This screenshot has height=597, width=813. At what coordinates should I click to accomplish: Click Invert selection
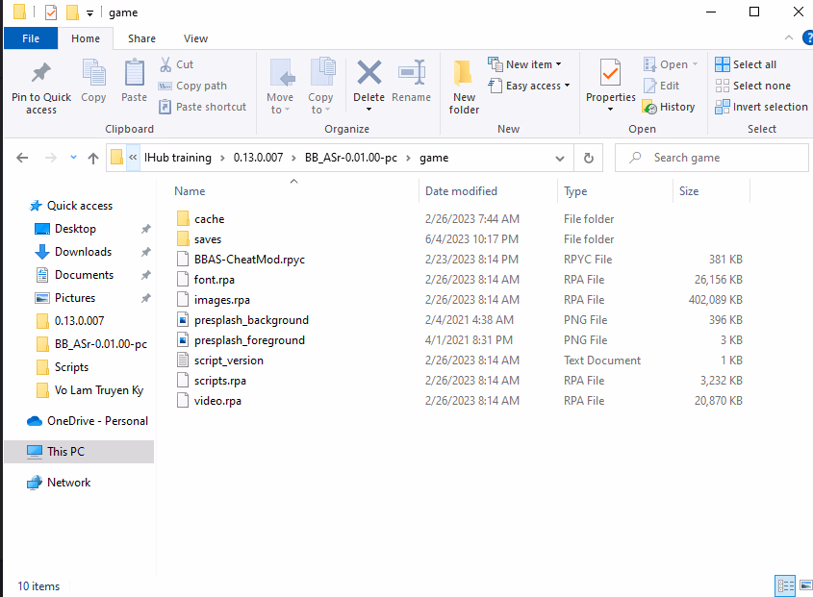coord(761,107)
